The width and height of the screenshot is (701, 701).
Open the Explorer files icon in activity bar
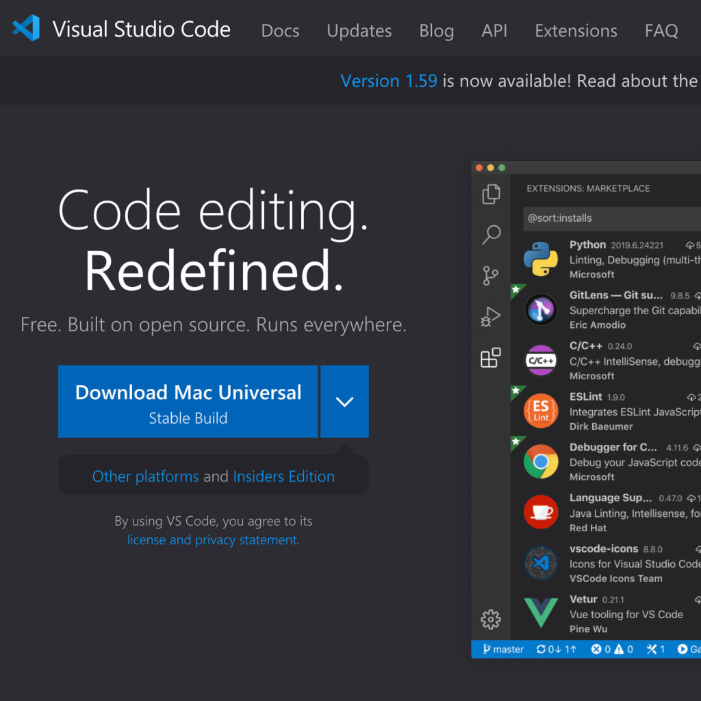(491, 194)
